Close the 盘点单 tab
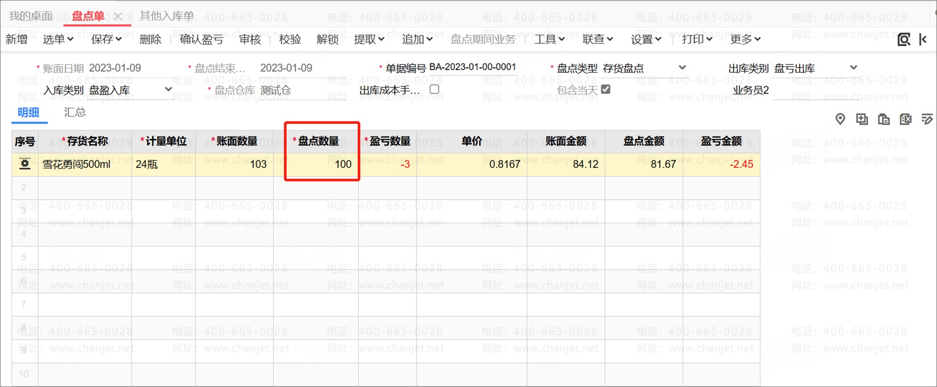This screenshot has width=937, height=387. point(118,16)
